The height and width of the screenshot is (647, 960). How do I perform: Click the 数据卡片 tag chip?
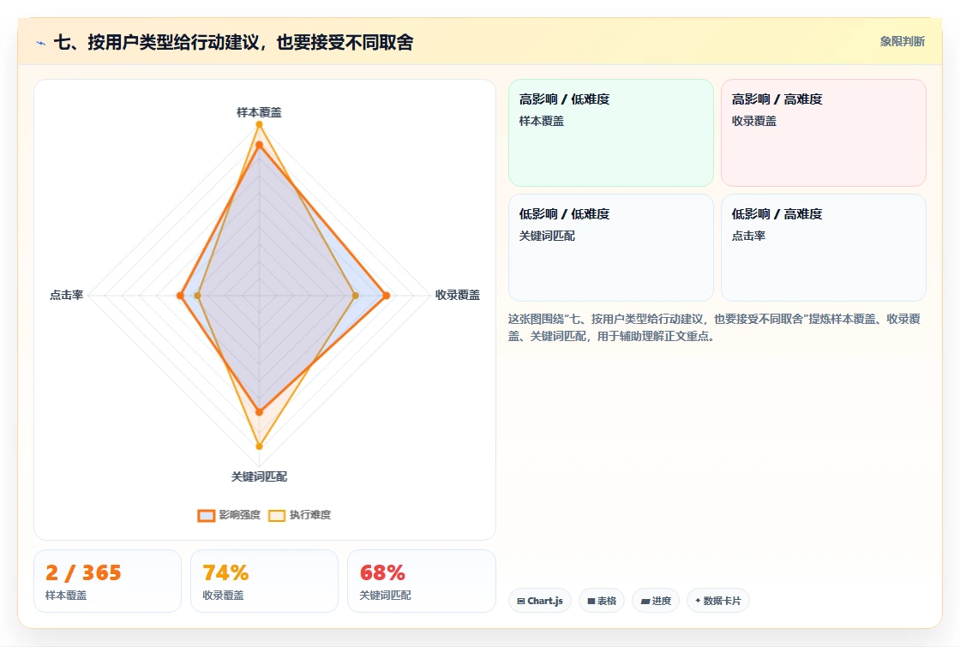click(717, 601)
